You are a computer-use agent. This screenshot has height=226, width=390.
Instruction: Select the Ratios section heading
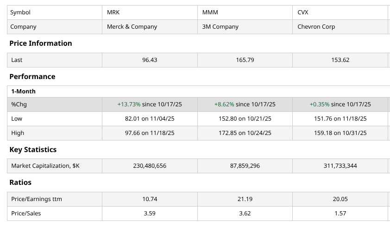click(x=20, y=183)
